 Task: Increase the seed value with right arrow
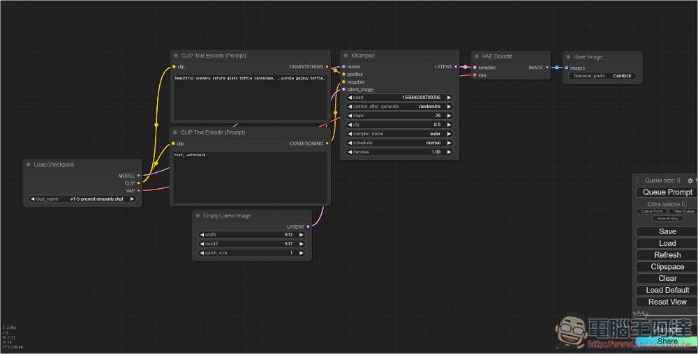point(449,98)
